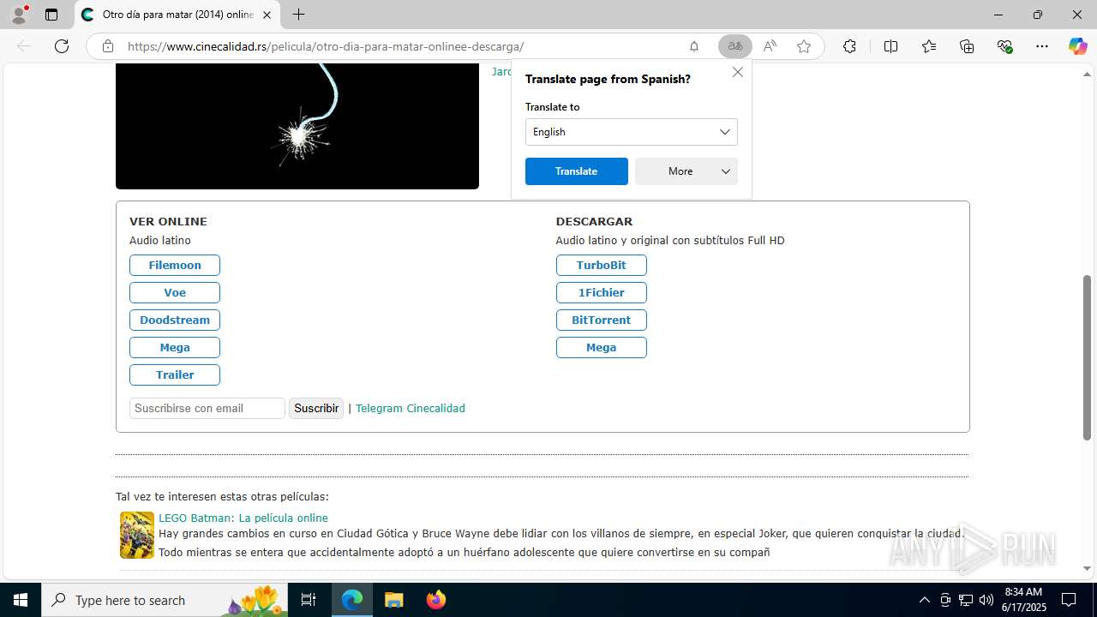The image size is (1097, 617).
Task: Open the browser profile icon
Action: pyautogui.click(x=19, y=14)
